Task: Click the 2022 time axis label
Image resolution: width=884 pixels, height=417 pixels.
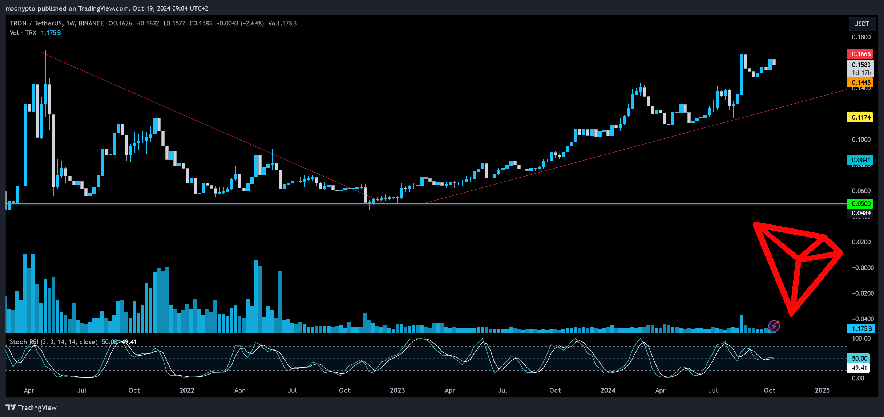Action: pos(187,390)
